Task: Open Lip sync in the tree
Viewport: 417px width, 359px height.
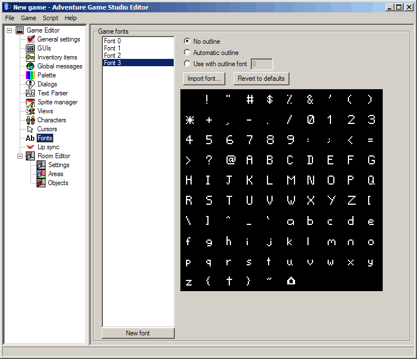Action: tap(48, 147)
